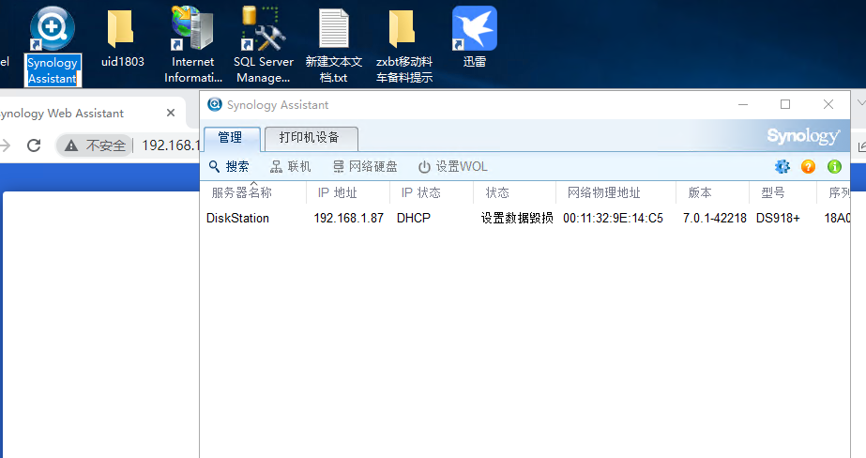Close the Synology Web Assistant browser tab

pyautogui.click(x=171, y=113)
